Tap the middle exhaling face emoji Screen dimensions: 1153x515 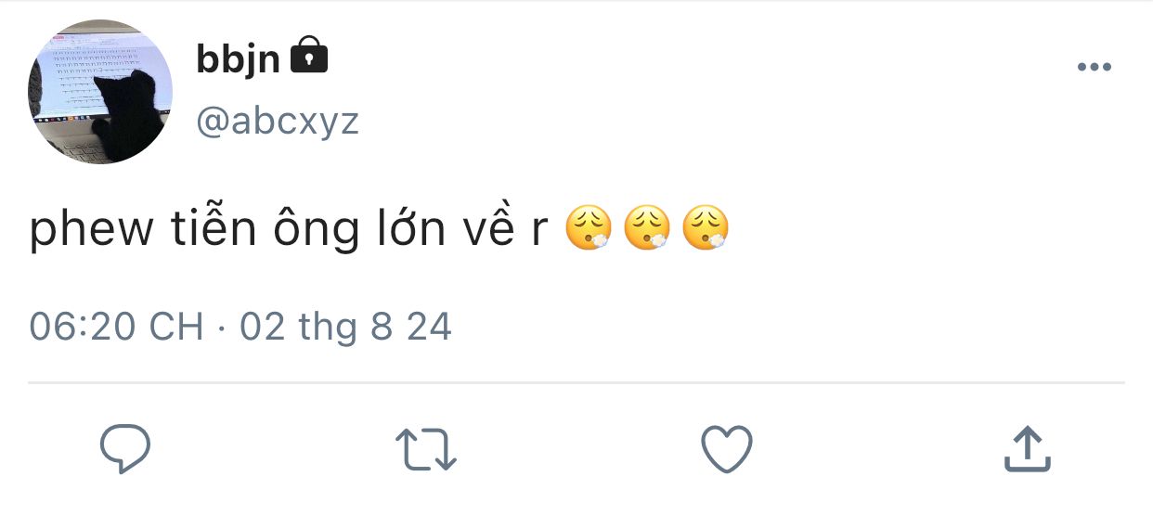click(647, 229)
